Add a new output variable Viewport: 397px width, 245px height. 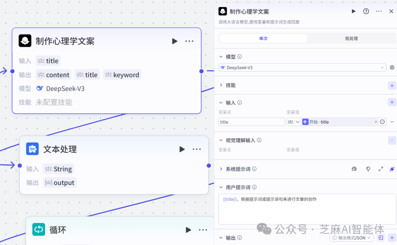pyautogui.click(x=392, y=238)
